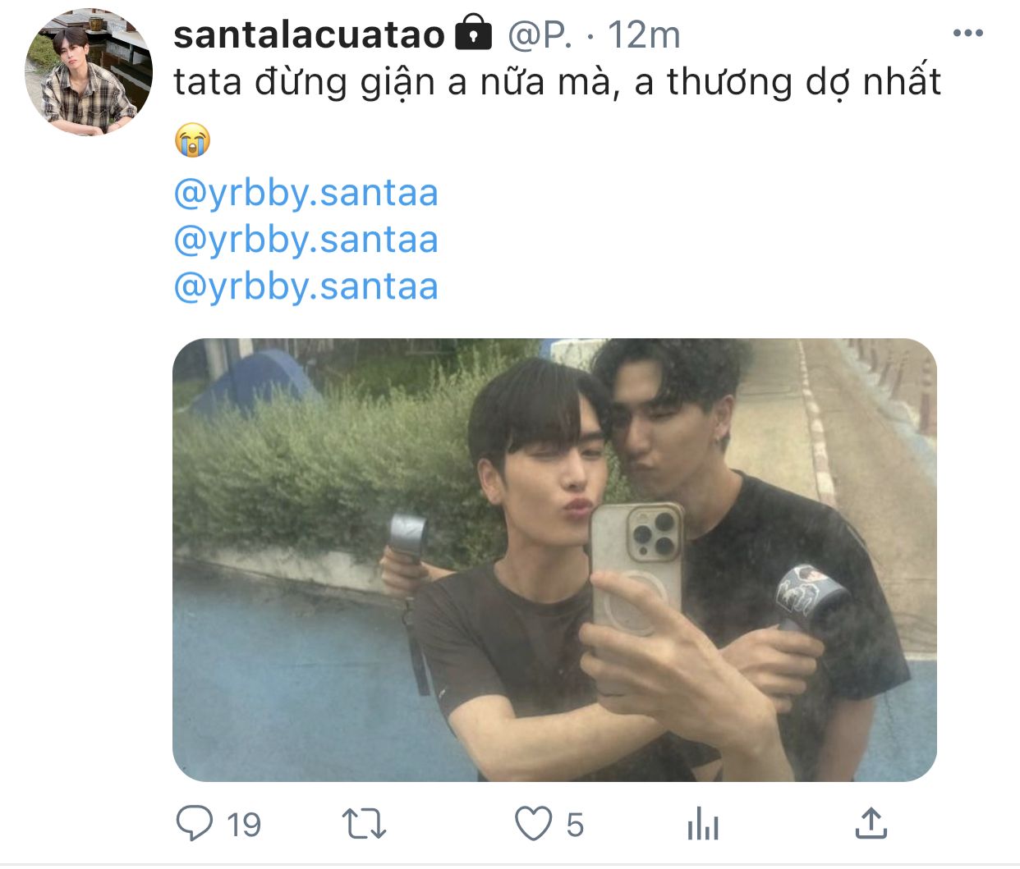Click the 12m timestamp
This screenshot has height=869, width=1020.
tap(644, 34)
